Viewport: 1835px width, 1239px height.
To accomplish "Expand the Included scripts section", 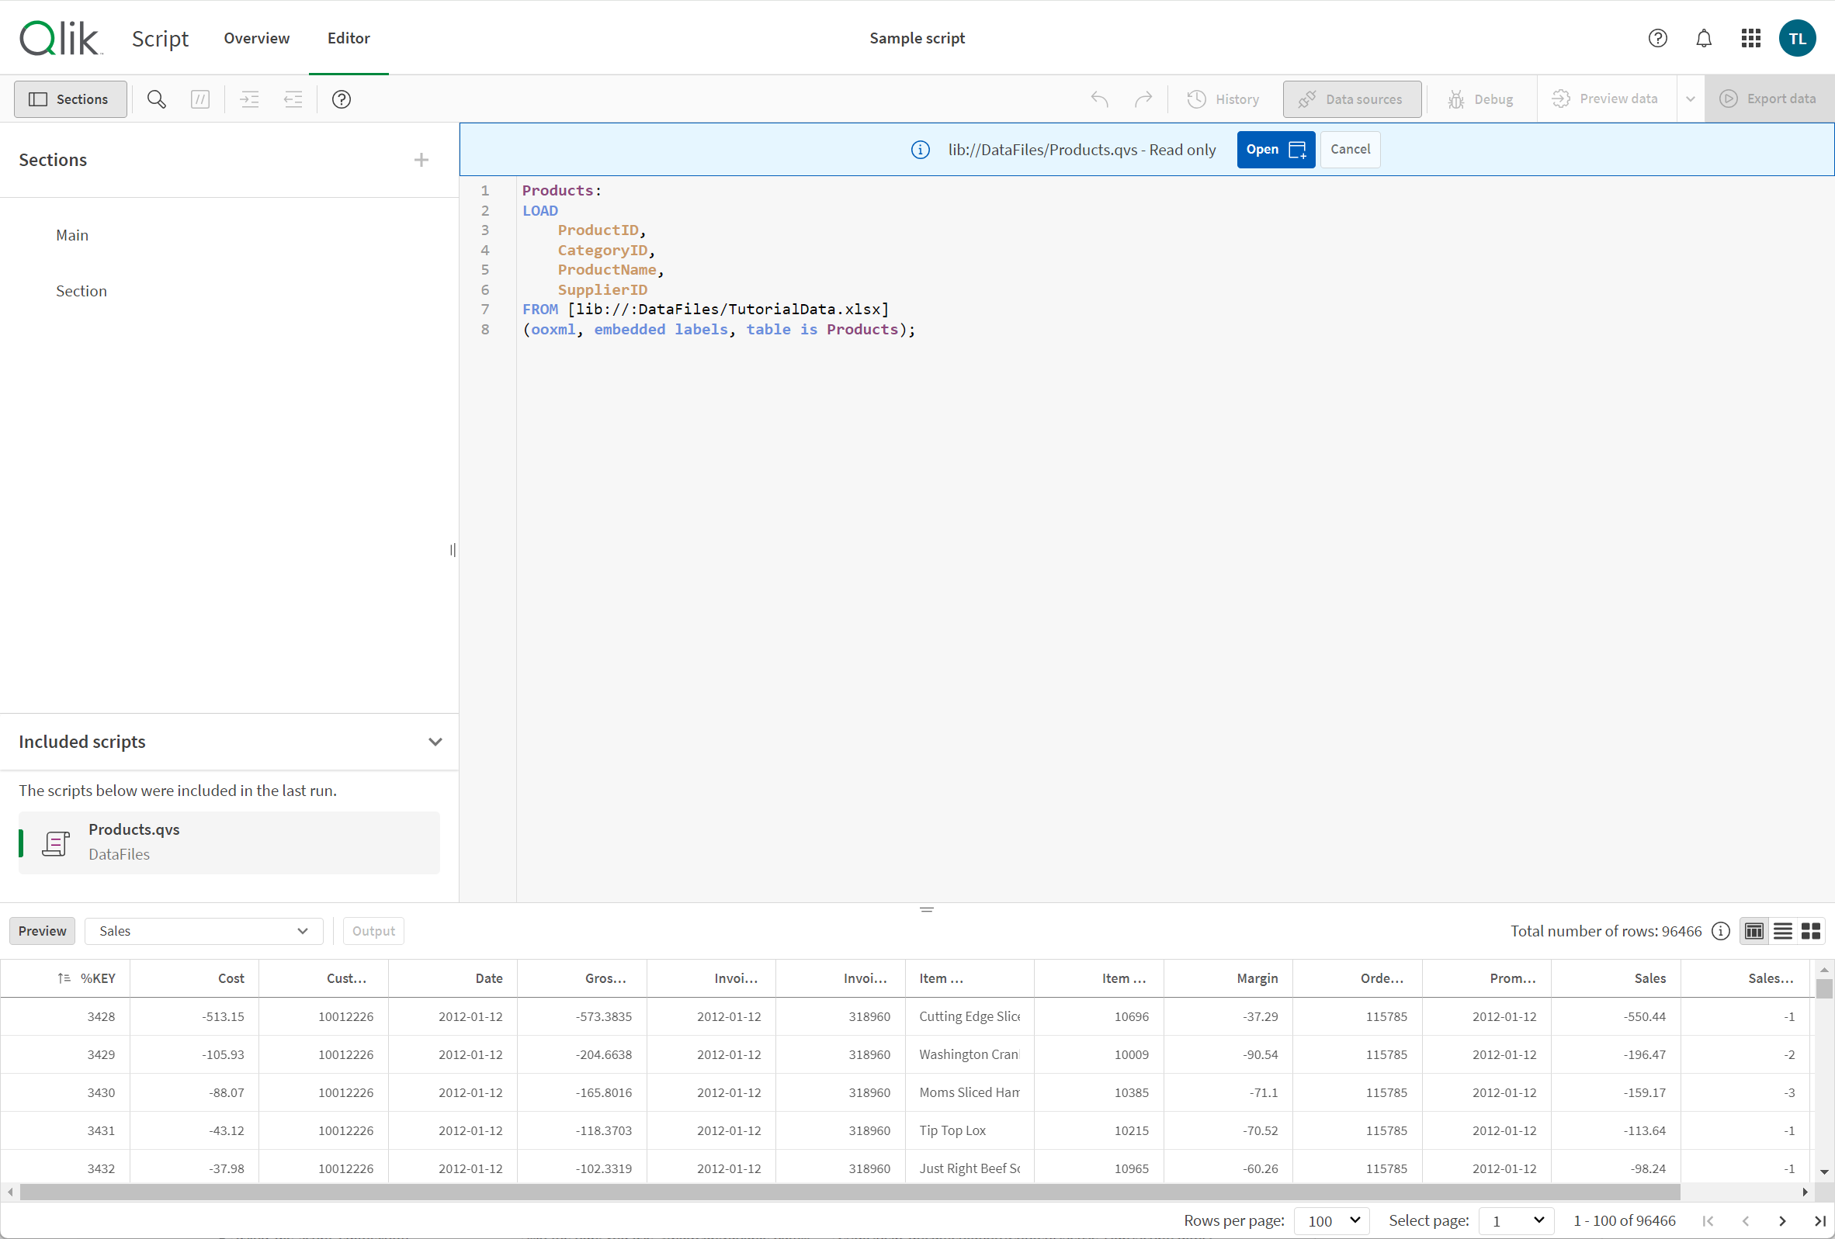I will click(x=434, y=741).
